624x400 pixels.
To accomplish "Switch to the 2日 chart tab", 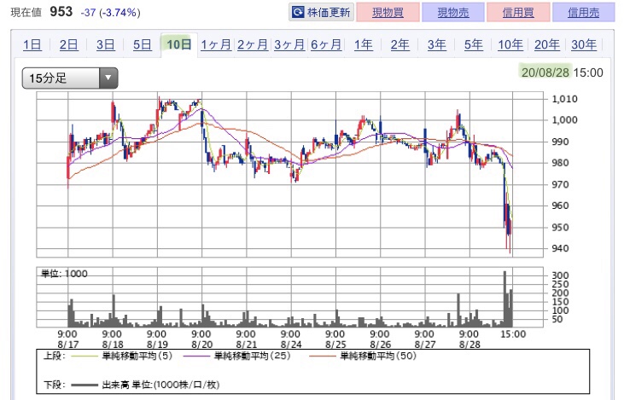I will tap(69, 44).
